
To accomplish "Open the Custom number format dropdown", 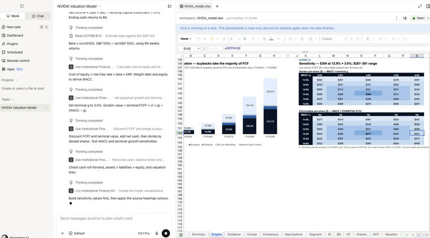I will click(334, 39).
